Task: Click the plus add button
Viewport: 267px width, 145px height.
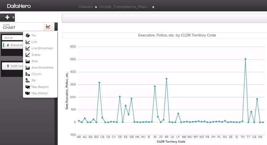Action: [x=7, y=17]
